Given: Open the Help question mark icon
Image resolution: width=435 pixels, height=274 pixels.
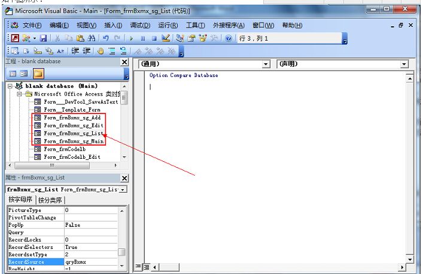Looking at the screenshot, I should coord(229,38).
